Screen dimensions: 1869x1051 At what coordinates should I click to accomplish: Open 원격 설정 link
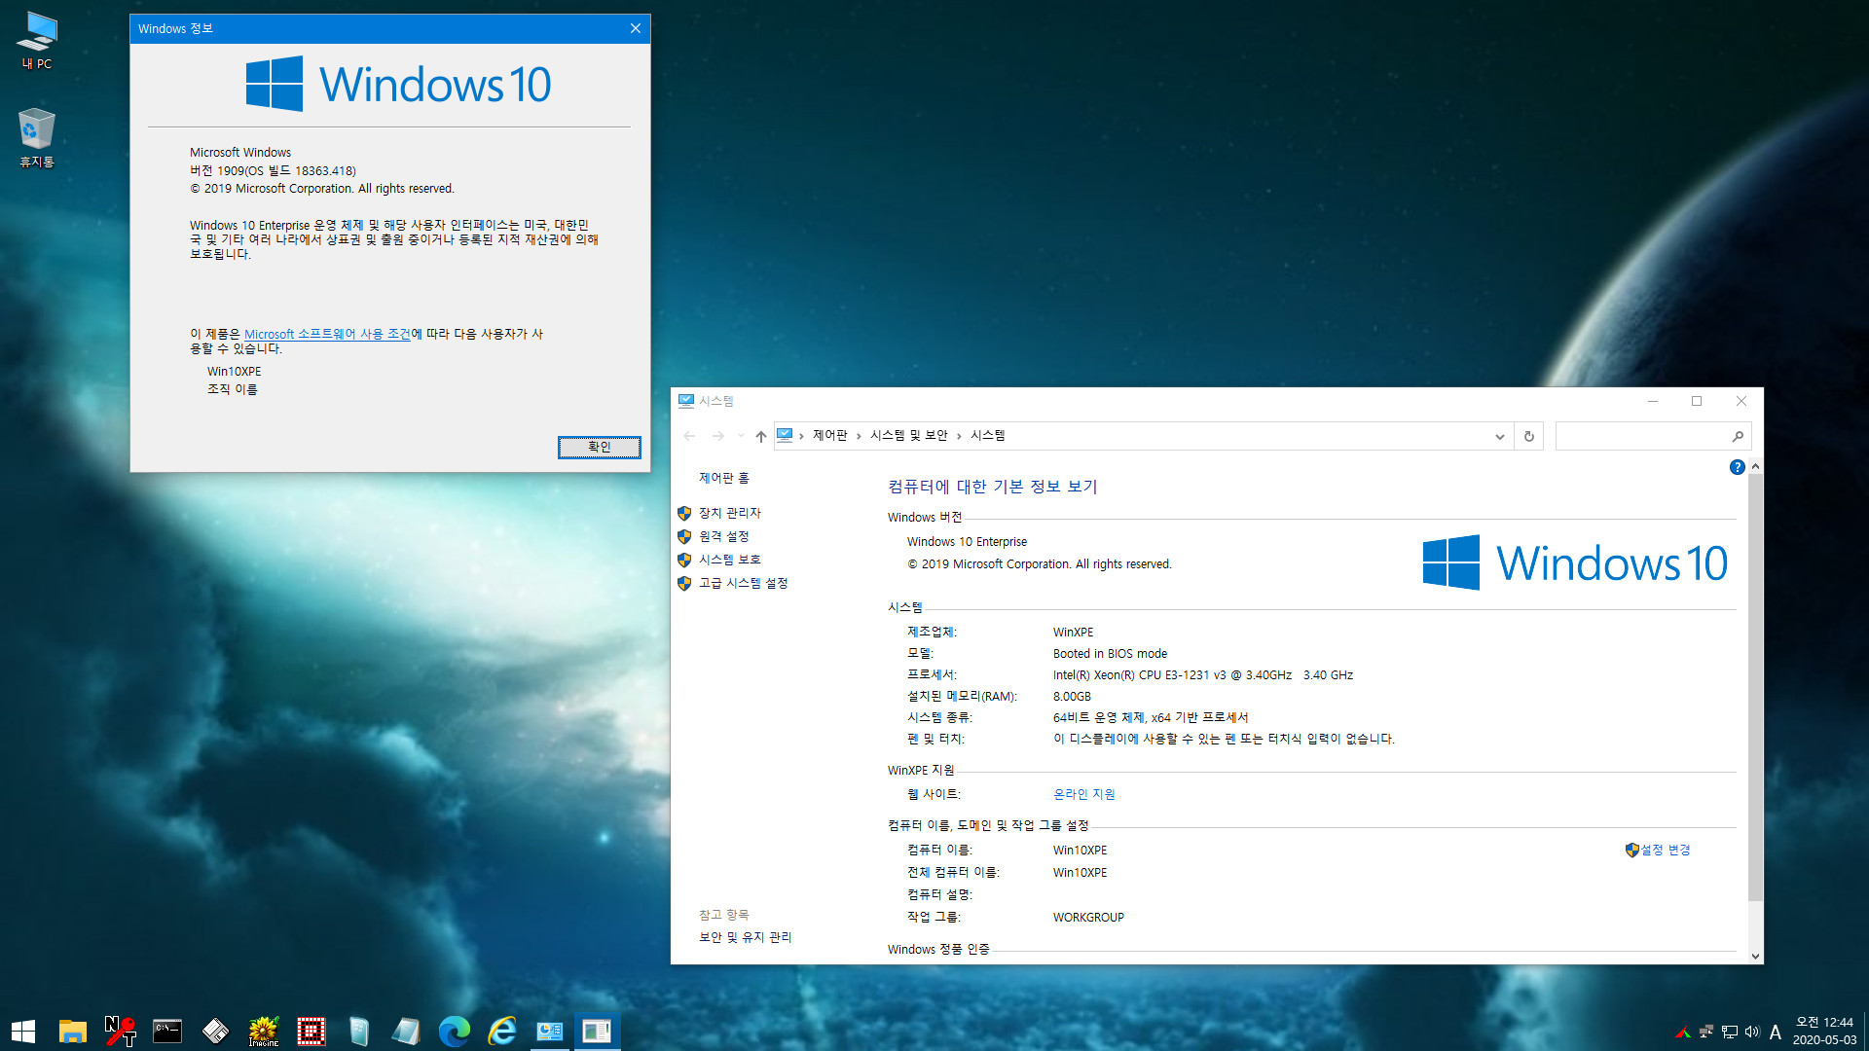[724, 536]
